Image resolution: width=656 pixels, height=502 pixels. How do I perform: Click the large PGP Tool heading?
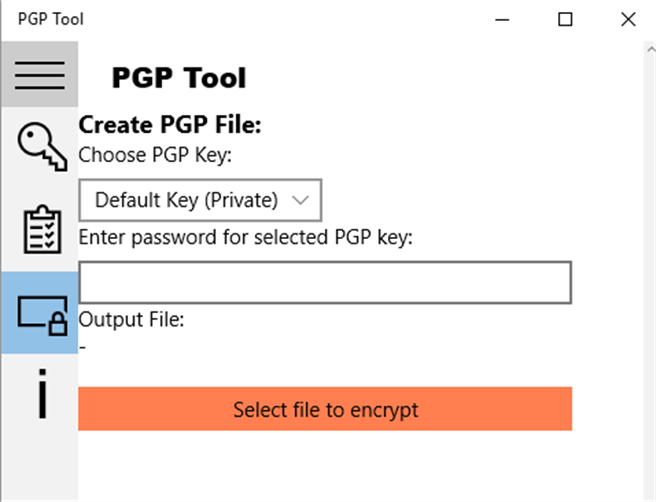tap(179, 78)
